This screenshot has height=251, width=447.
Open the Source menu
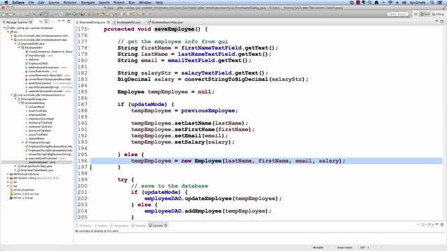pyautogui.click(x=54, y=2)
